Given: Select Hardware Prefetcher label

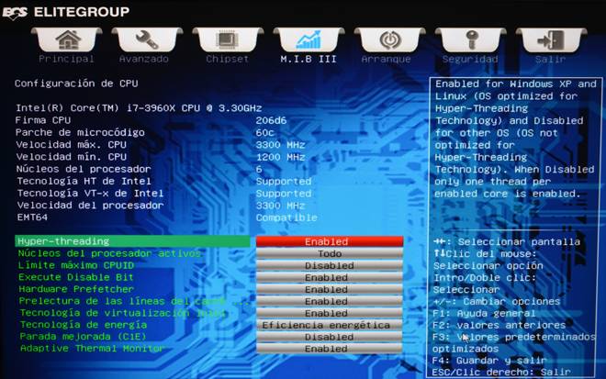Looking at the screenshot, I should click(76, 289).
